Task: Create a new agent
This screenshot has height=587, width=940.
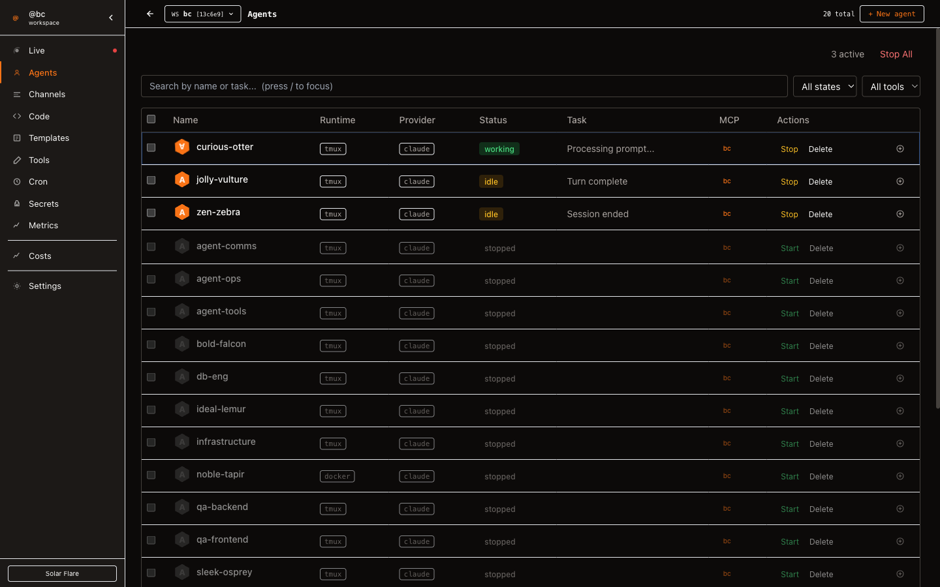Action: point(892,14)
